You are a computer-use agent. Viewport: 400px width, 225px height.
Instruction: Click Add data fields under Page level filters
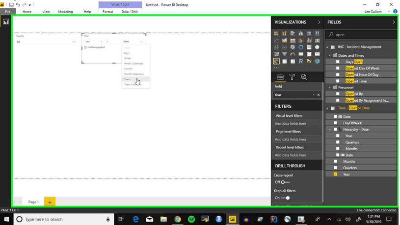coord(296,139)
